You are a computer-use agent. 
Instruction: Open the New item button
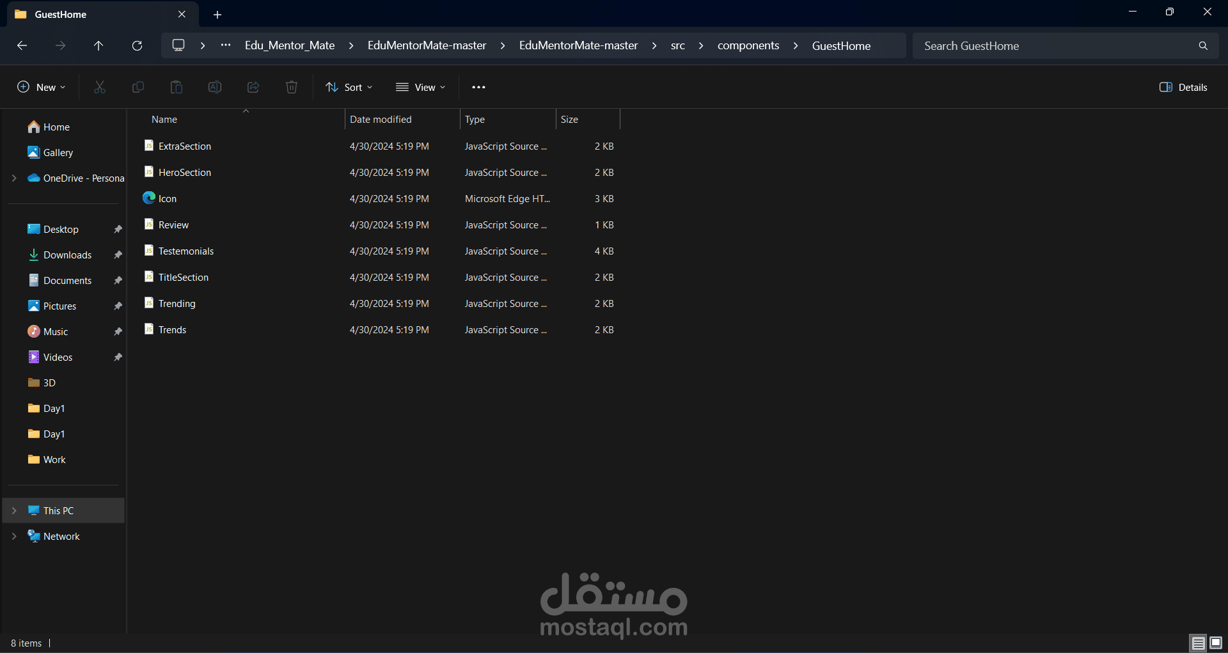click(x=42, y=87)
